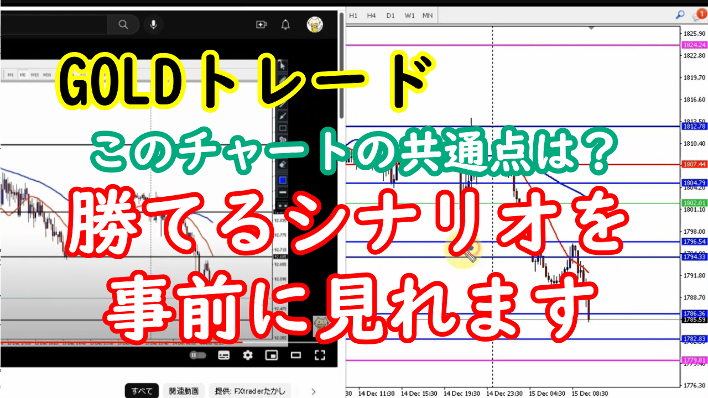Show more filter chips with right chevron
Image resolution: width=708 pixels, height=398 pixels.
pyautogui.click(x=314, y=391)
